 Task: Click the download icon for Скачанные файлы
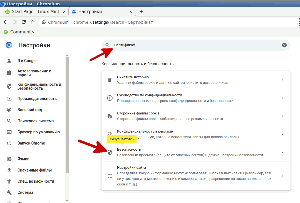pos(9,170)
